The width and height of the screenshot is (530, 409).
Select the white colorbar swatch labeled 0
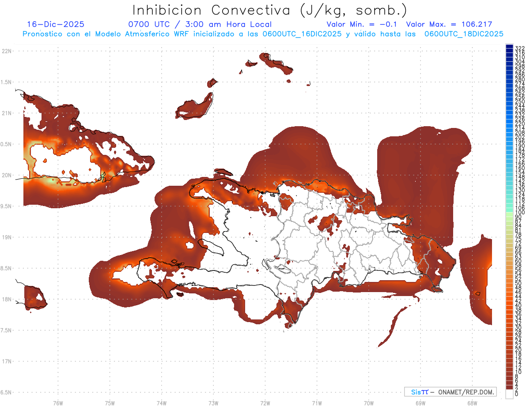click(509, 394)
